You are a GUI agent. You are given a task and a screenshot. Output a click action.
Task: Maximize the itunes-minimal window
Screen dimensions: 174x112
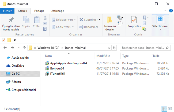coord(156,4)
